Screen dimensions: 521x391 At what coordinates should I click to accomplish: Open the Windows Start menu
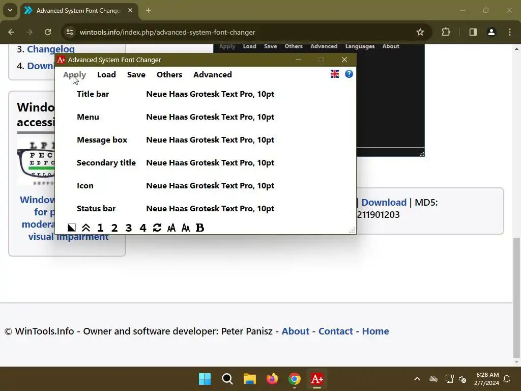205,379
